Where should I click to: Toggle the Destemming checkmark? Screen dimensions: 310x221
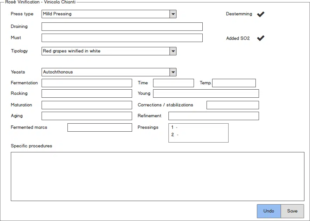261,14
